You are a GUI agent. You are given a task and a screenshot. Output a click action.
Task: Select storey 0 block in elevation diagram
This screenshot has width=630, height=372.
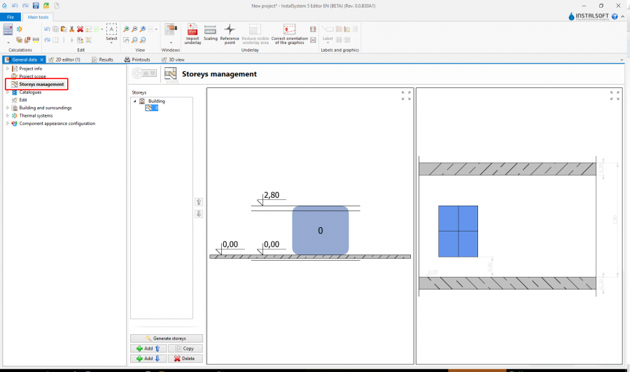[x=320, y=230]
